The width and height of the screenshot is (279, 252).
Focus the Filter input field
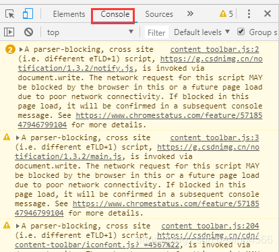click(156, 32)
